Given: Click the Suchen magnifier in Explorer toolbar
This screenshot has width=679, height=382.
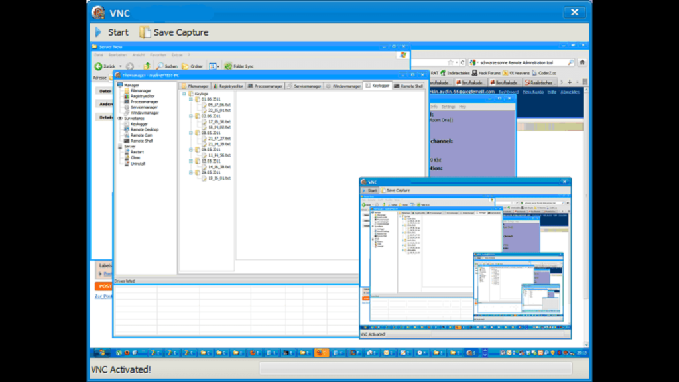Looking at the screenshot, I should coord(160,66).
